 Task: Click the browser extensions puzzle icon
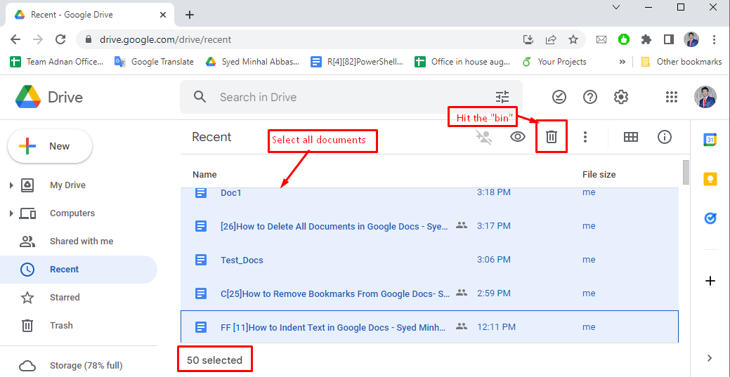pos(646,39)
